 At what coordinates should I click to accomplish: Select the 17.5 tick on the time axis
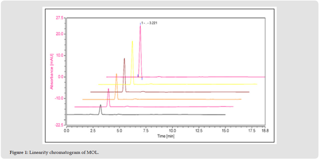(252, 131)
